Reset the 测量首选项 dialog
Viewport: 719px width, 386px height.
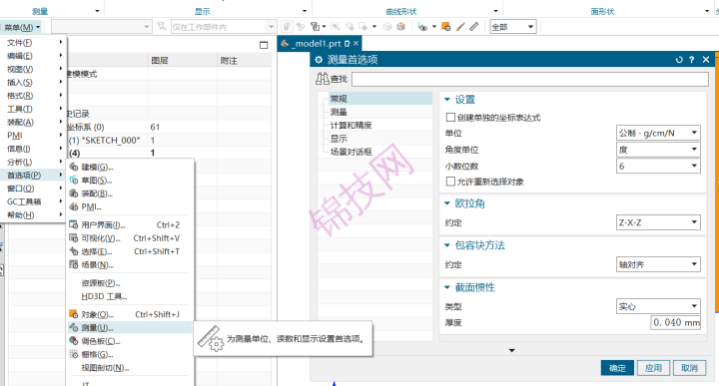[679, 60]
